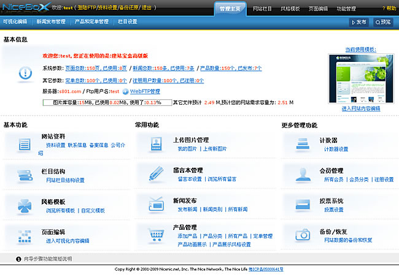Expand the 向导步骤功能简短说明 bar

coord(48,259)
